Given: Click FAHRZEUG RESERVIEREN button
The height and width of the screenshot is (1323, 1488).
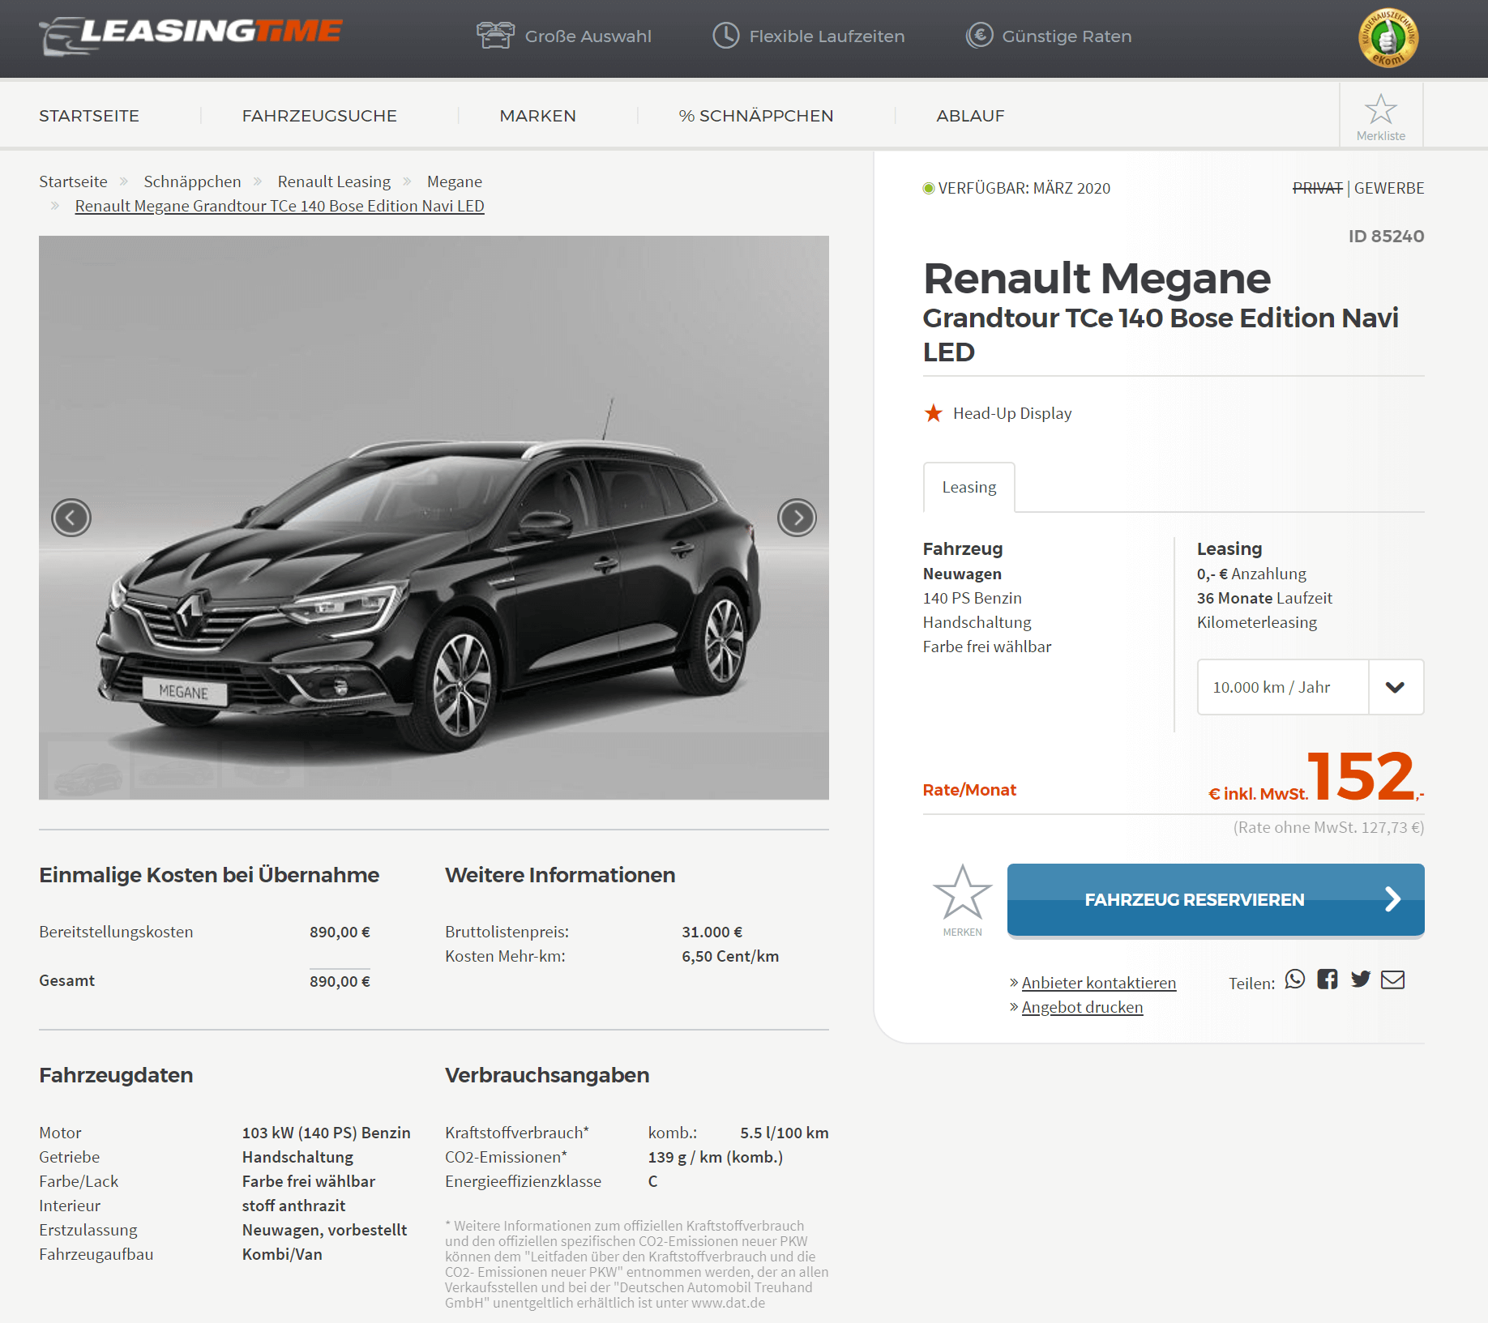Looking at the screenshot, I should point(1216,899).
